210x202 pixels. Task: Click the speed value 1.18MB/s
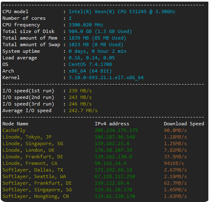(175, 137)
